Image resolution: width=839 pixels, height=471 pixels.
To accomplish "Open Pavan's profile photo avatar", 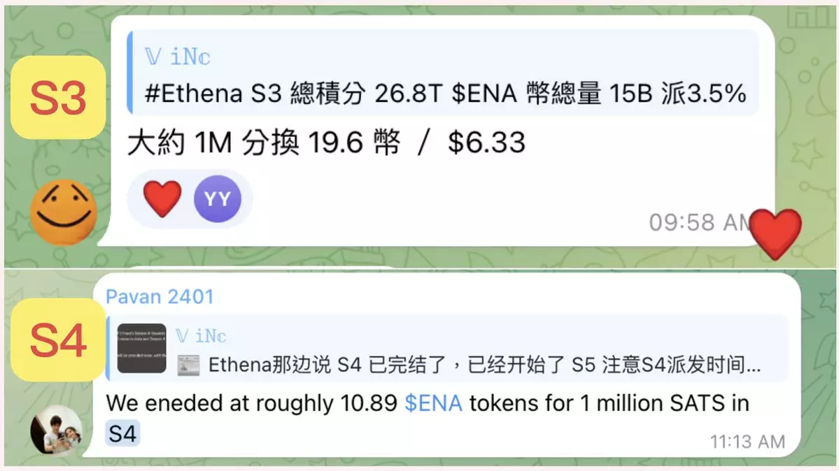I will coord(56,430).
